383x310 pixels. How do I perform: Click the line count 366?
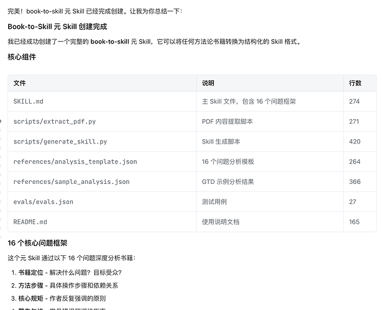[x=354, y=181]
